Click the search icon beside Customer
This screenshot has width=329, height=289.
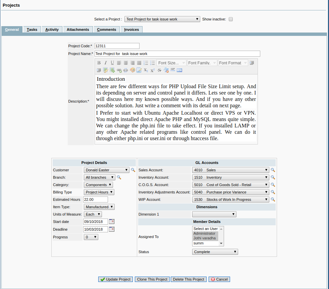click(x=133, y=170)
